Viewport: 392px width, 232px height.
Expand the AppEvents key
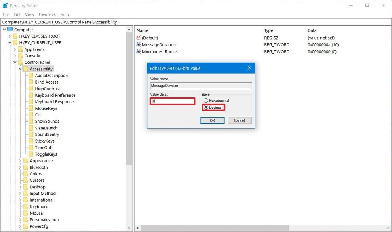[x=15, y=49]
